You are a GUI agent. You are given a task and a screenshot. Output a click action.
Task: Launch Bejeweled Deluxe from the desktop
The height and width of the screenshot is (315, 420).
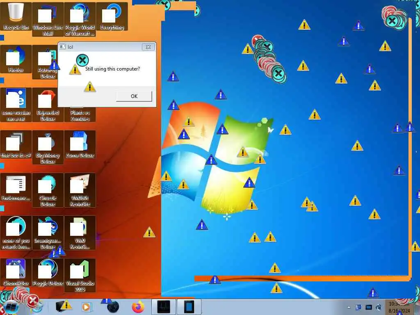48,105
